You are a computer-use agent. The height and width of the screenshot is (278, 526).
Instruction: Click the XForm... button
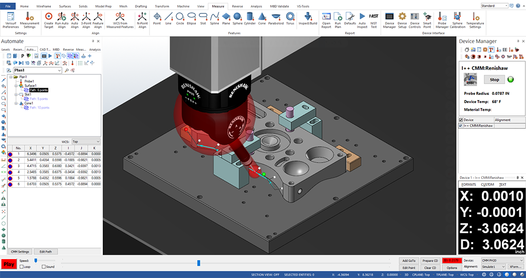[x=515, y=267]
